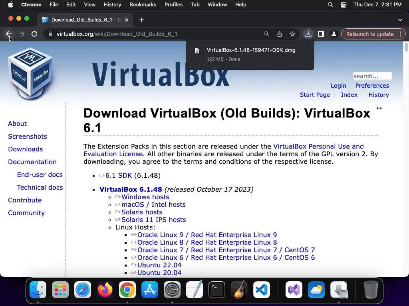The image size is (409, 306).
Task: Open About in the sidebar
Action: coord(17,124)
